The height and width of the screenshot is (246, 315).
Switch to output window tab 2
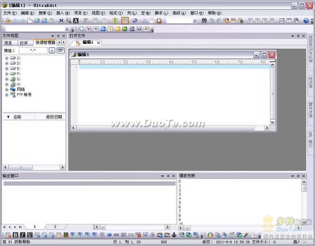tap(55, 227)
